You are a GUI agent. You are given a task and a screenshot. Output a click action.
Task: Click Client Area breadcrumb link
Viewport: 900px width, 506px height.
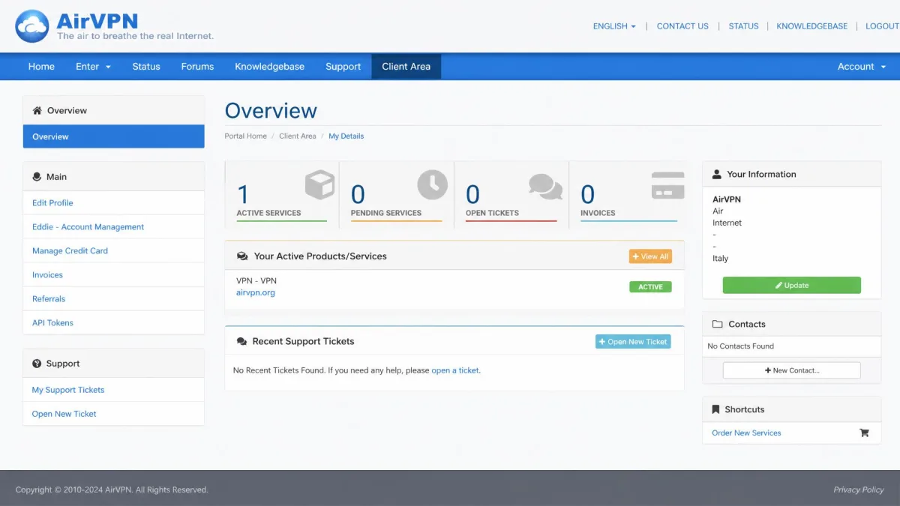point(298,136)
